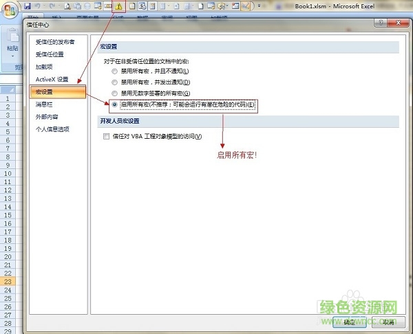Open '受信任的发布者' category
This screenshot has height=334, width=413.
tap(55, 42)
